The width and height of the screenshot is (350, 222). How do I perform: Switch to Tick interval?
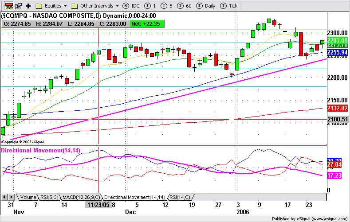coord(228,6)
